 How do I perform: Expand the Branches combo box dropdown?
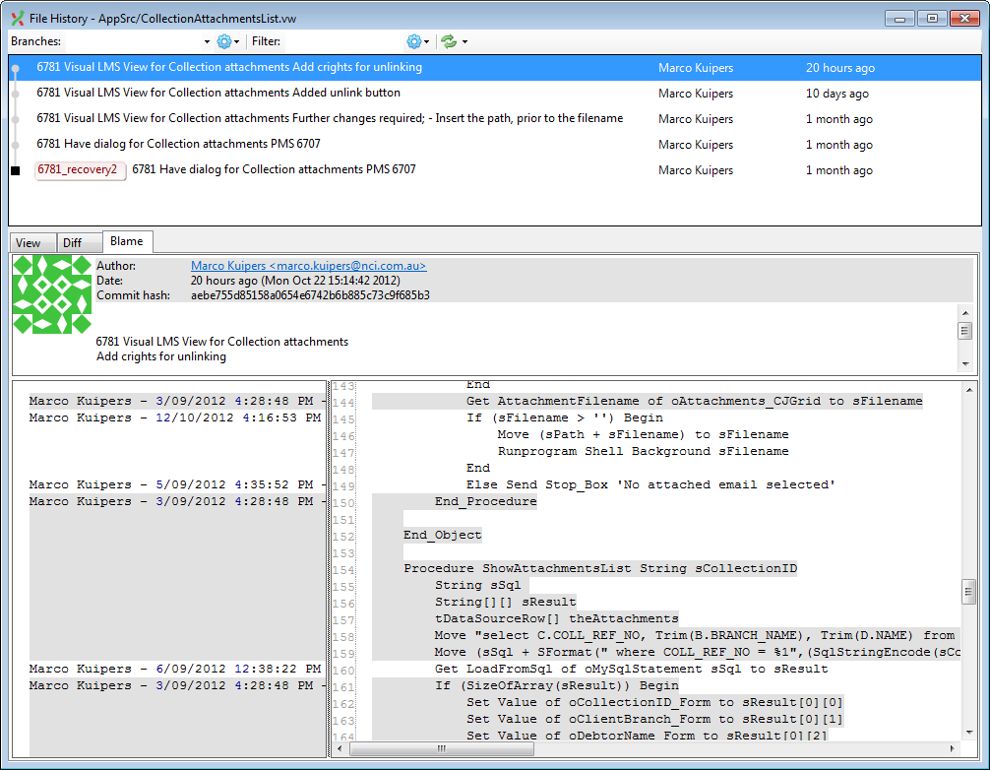point(207,41)
